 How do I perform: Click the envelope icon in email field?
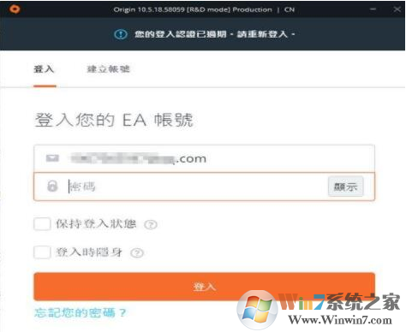(52, 157)
